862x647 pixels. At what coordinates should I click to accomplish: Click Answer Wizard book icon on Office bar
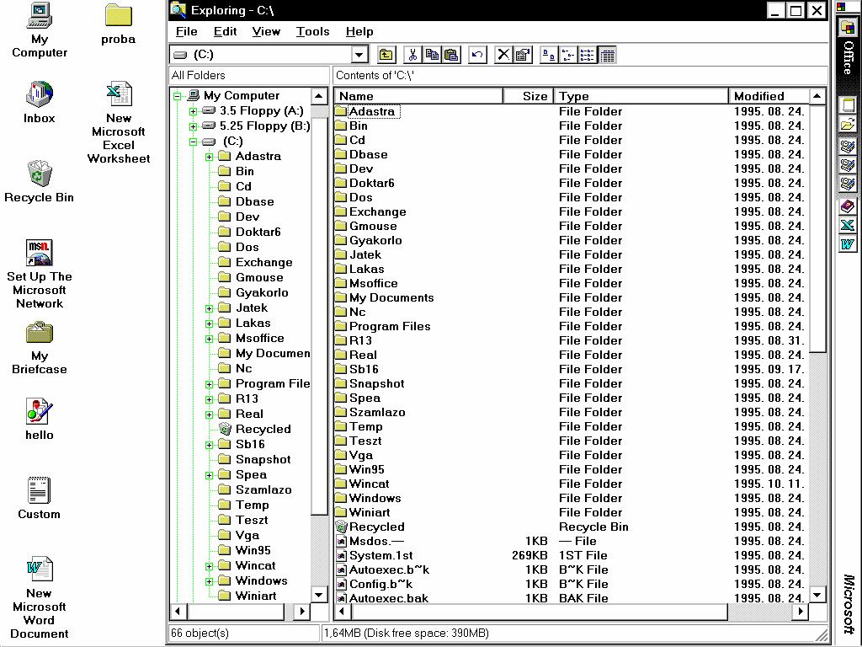[x=848, y=206]
